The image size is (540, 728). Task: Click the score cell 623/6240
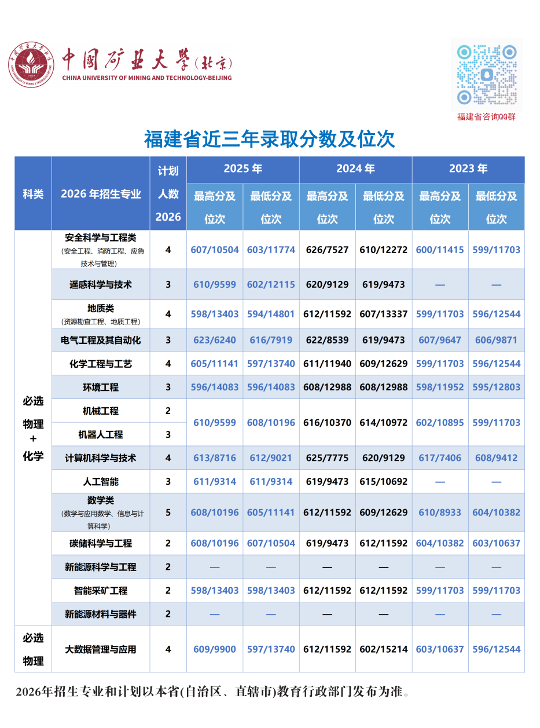(x=215, y=340)
